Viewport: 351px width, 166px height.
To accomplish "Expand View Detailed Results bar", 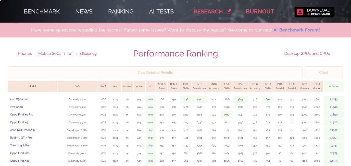I will pyautogui.click(x=155, y=72).
